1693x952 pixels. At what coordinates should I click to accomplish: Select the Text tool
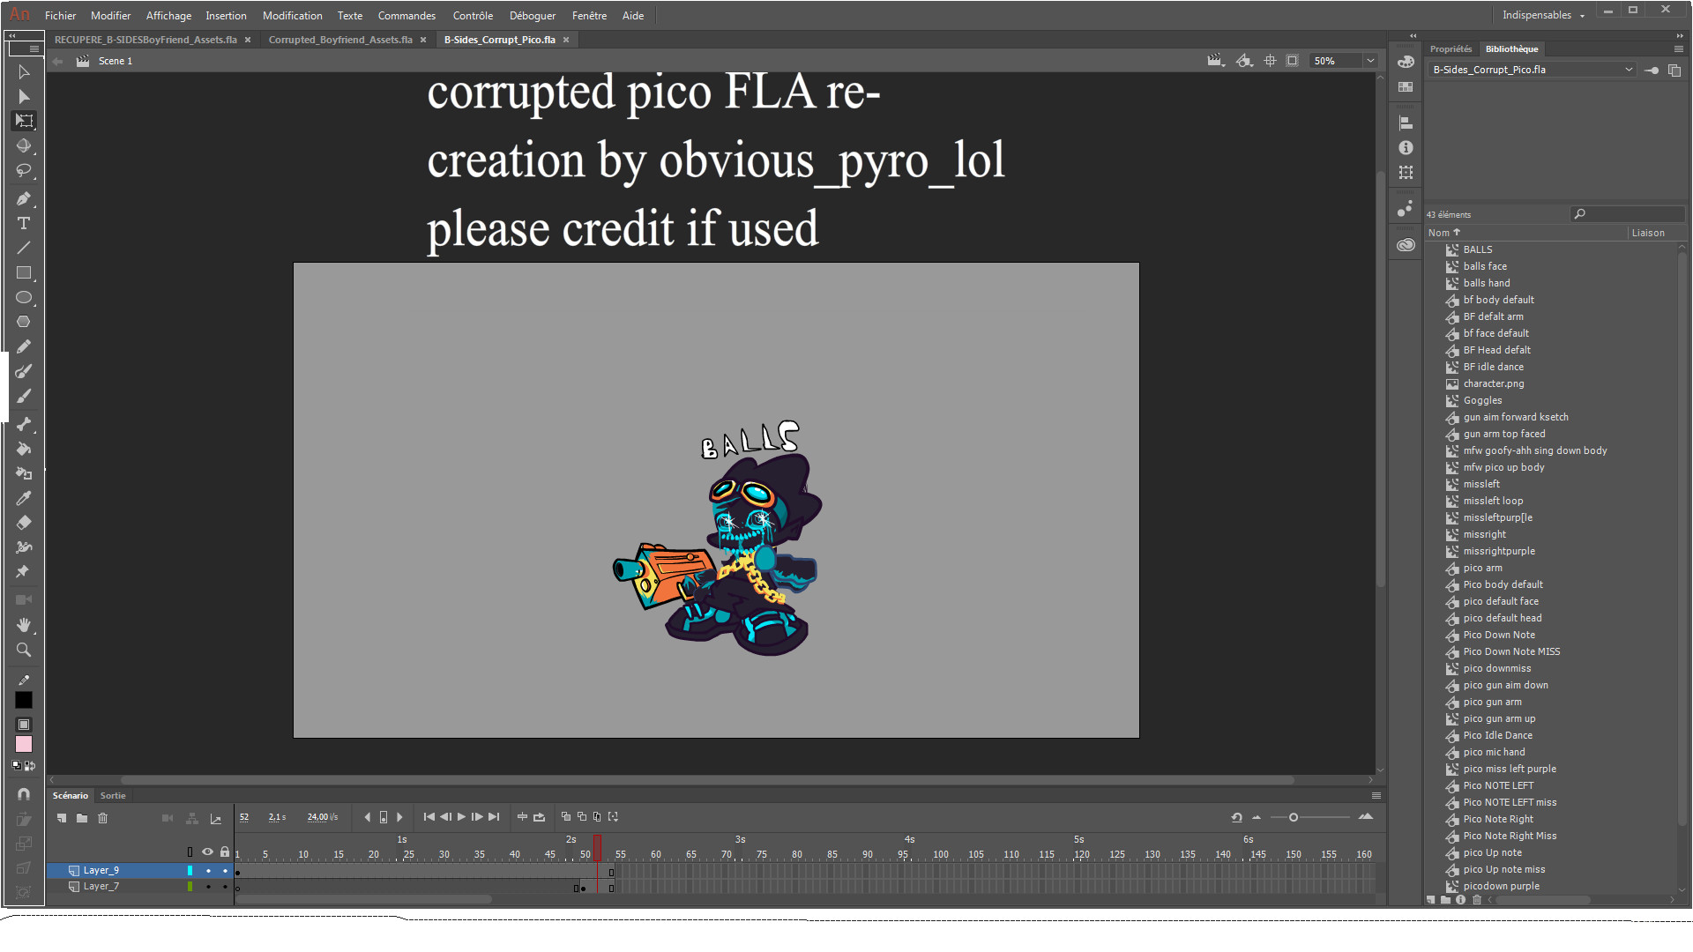[x=24, y=223]
